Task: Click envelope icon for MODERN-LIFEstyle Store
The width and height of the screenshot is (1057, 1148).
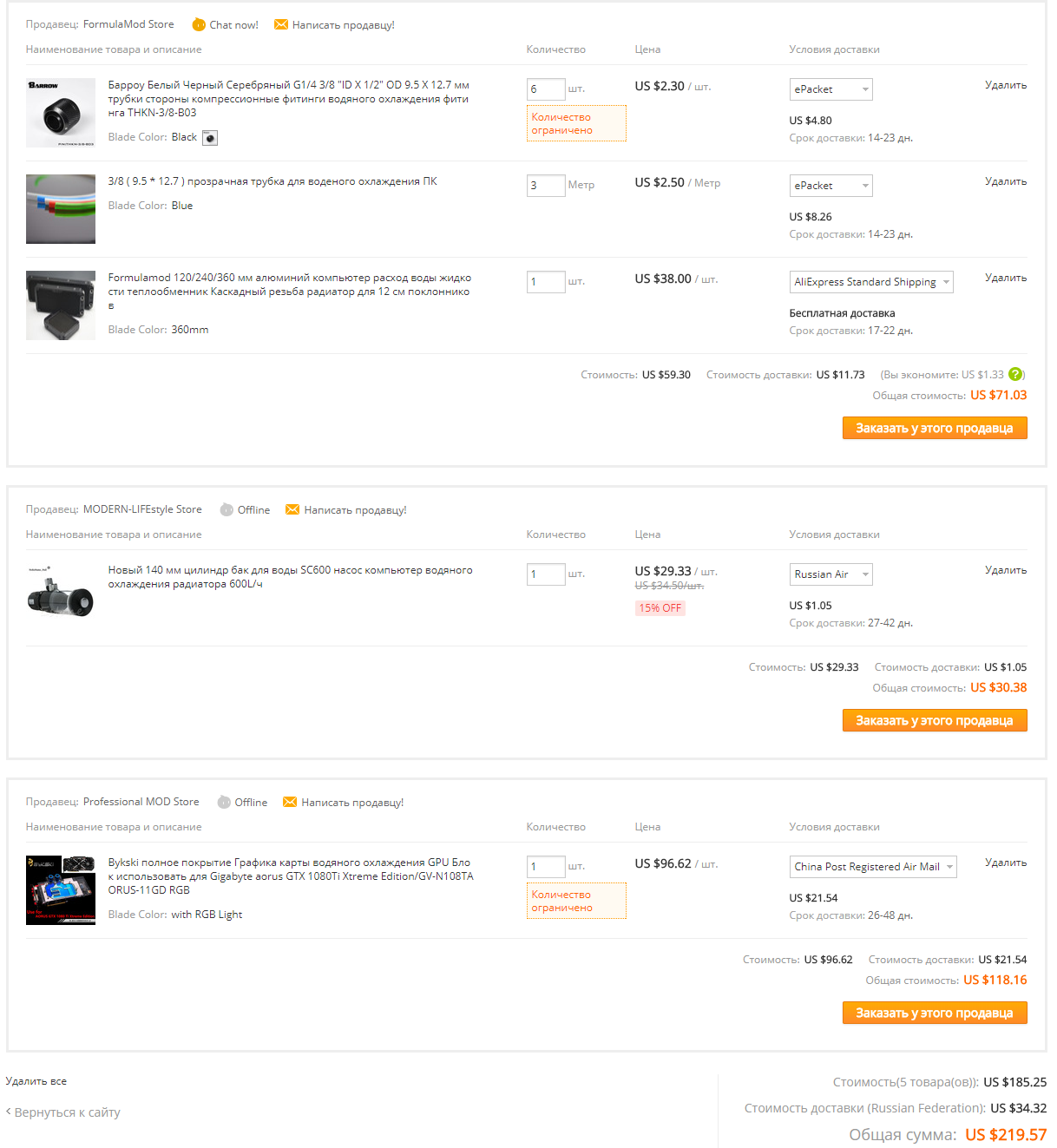Action: pyautogui.click(x=292, y=509)
